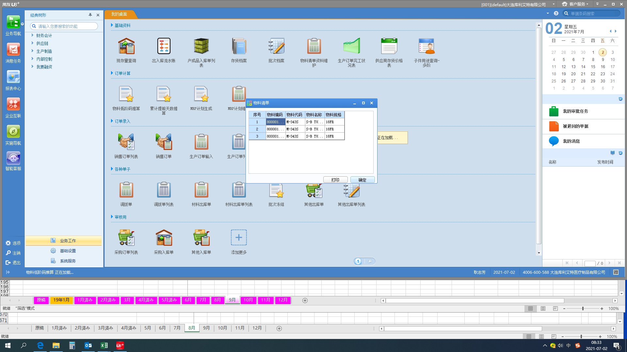Switch to the 10月 sheet tab
The height and width of the screenshot is (352, 627).
click(248, 300)
